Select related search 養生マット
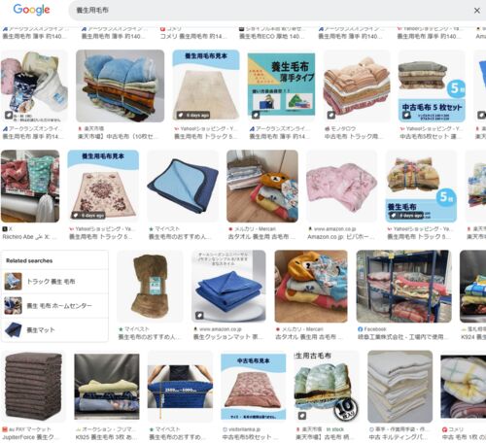 [54, 329]
